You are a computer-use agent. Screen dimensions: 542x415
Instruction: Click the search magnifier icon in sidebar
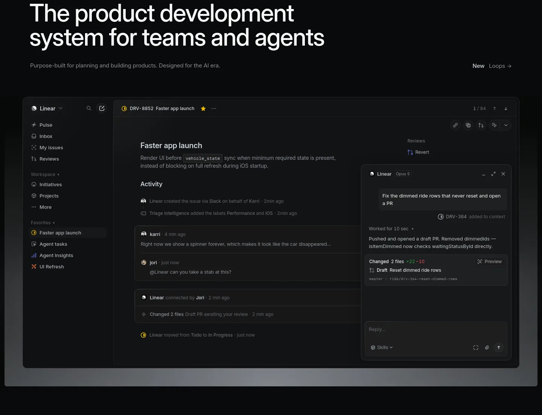click(89, 108)
